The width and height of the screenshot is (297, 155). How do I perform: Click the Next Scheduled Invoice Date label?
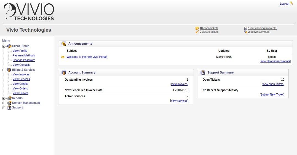coord(83,90)
